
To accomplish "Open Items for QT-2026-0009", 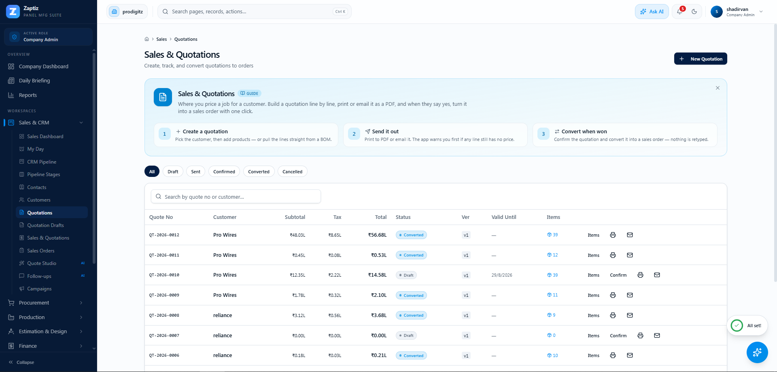I will point(593,295).
